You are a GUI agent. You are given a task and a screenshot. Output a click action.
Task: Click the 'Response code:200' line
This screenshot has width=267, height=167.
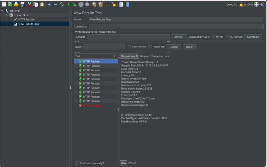(x=132, y=102)
